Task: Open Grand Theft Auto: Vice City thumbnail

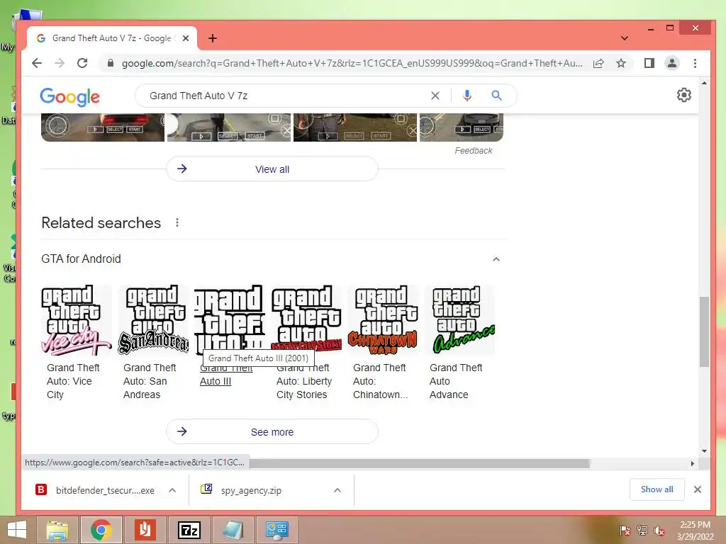Action: (77, 320)
